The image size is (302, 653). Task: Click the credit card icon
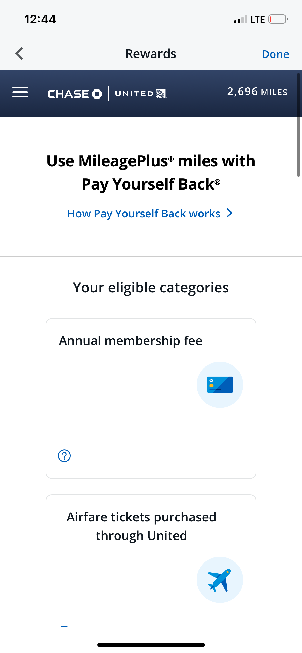(220, 385)
